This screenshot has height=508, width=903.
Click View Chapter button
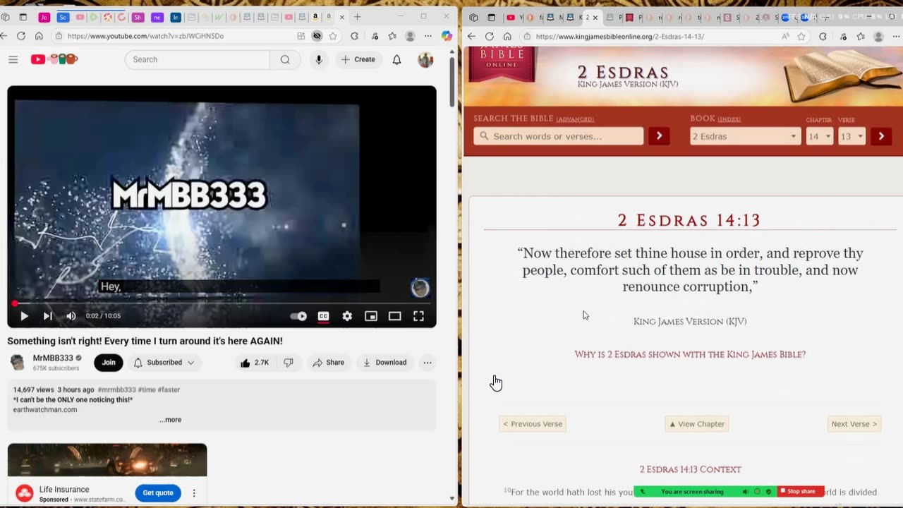[697, 424]
